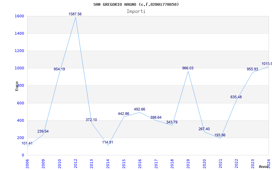Click the y-axis value 600
This screenshot has height=170, width=272.
pyautogui.click(x=20, y=103)
